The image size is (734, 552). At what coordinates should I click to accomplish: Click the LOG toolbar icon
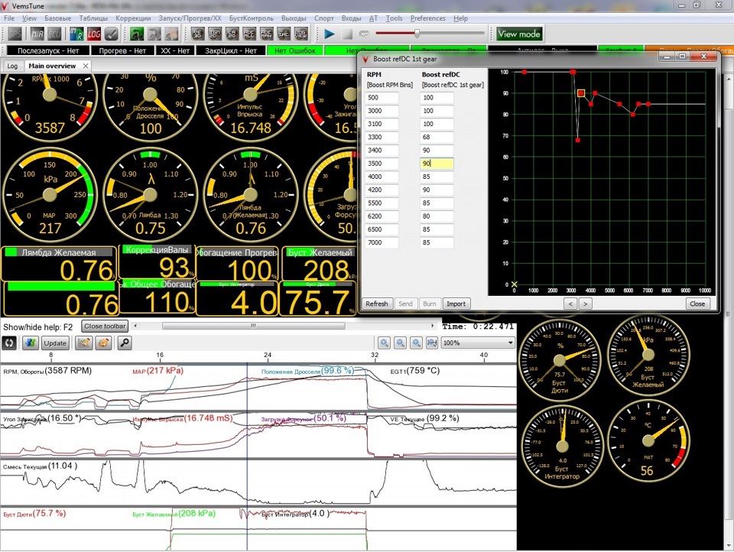pyautogui.click(x=93, y=34)
